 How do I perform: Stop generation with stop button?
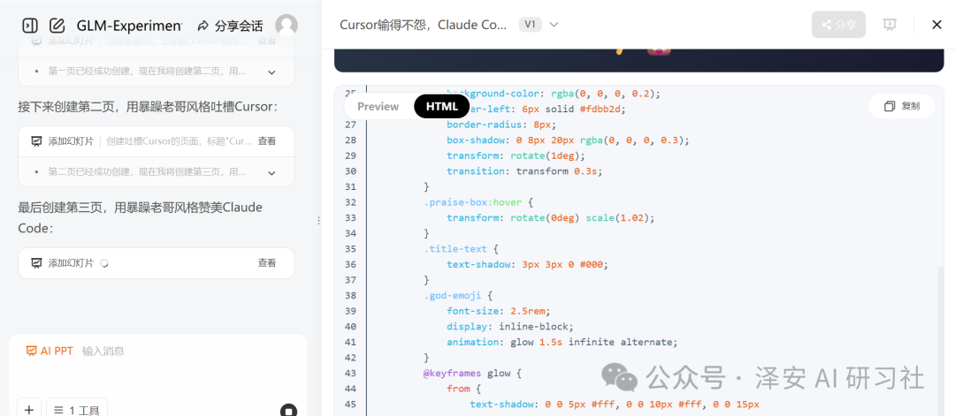click(288, 410)
